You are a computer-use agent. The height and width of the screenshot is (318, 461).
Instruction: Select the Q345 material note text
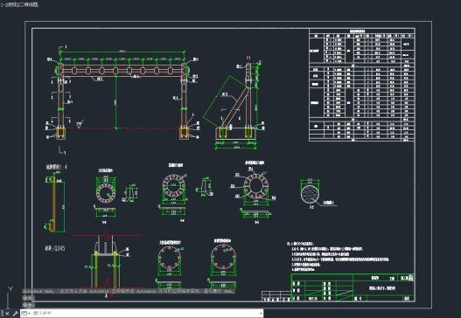[55, 248]
